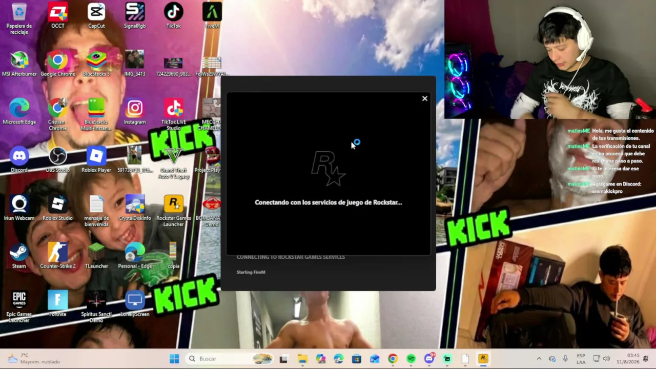Click the Rockstar Games Launcher taskbar icon
The image size is (656, 369).
[x=483, y=359]
